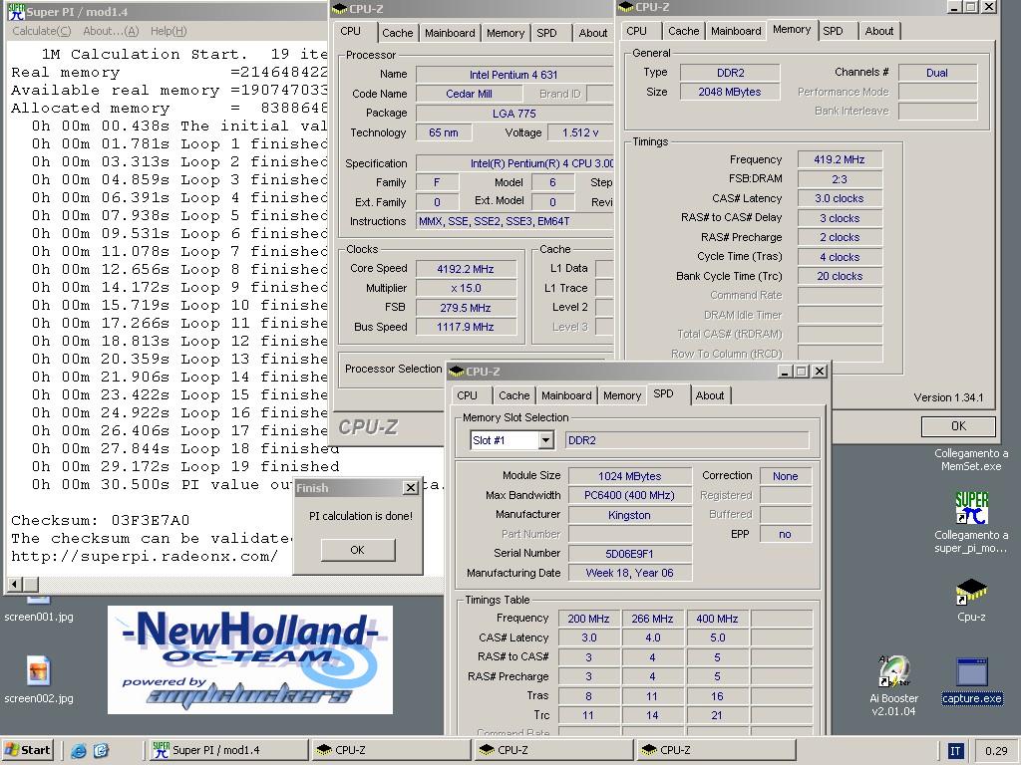This screenshot has height=765, width=1021.
Task: Open the MemSet.exe desktop shortcut
Action: [x=971, y=460]
